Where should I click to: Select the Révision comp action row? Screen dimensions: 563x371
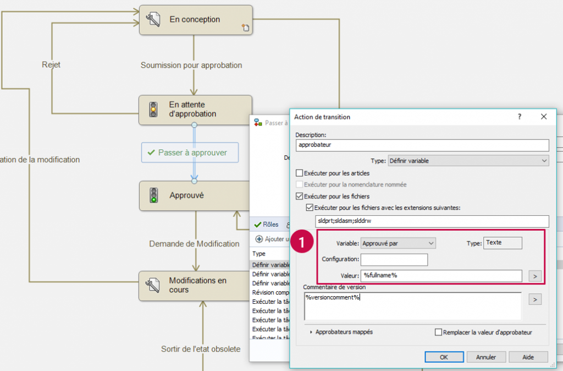(x=271, y=292)
